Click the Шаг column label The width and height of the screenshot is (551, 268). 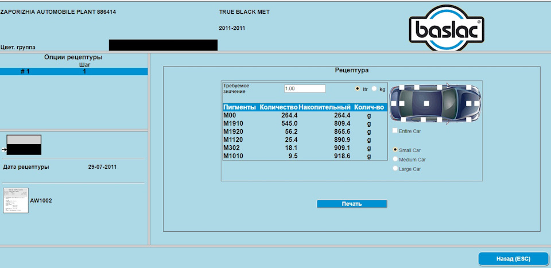(x=85, y=65)
